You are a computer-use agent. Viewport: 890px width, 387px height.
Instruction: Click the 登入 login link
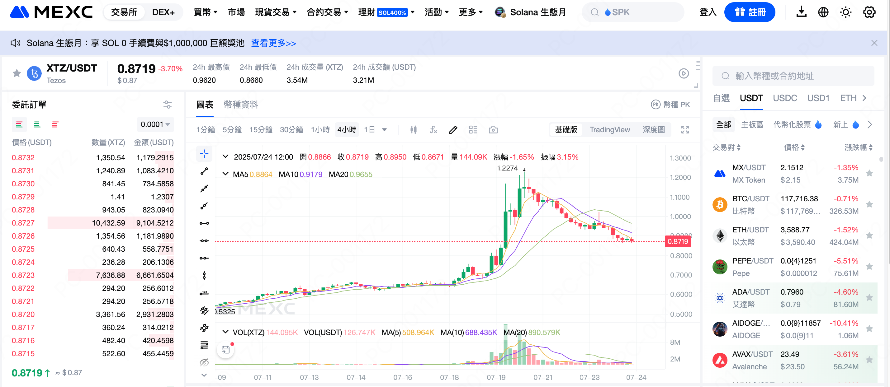pos(708,12)
